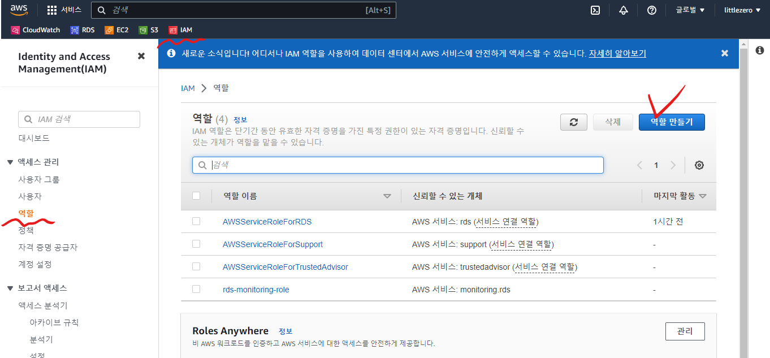
Task: Open RDS shortcut in favorites bar
Action: click(x=83, y=30)
